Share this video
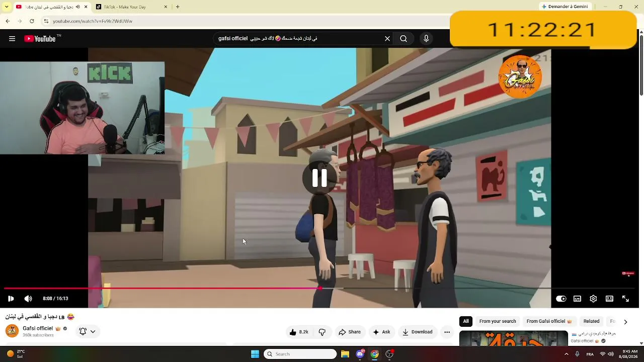644x362 pixels. (x=350, y=332)
